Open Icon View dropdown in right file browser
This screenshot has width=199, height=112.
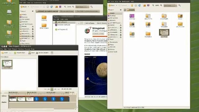pos(170,6)
